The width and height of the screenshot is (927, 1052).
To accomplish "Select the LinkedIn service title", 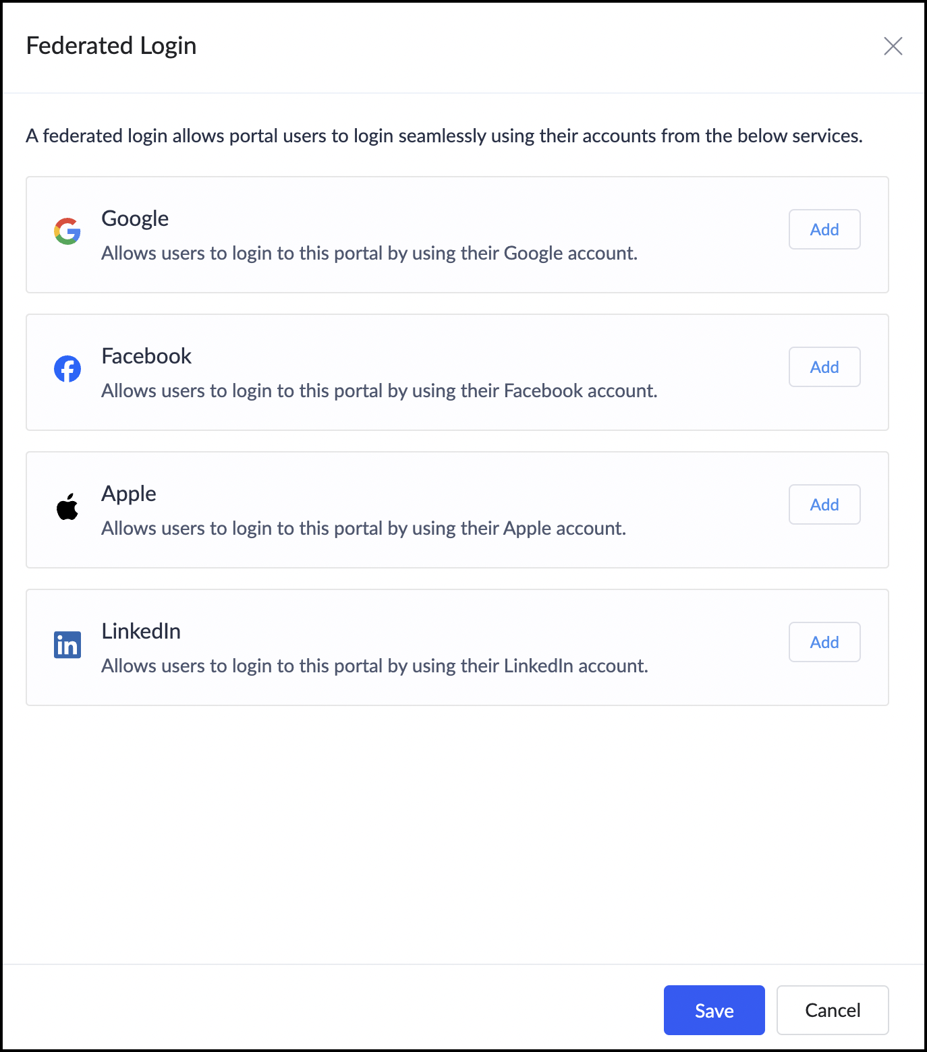I will 141,631.
